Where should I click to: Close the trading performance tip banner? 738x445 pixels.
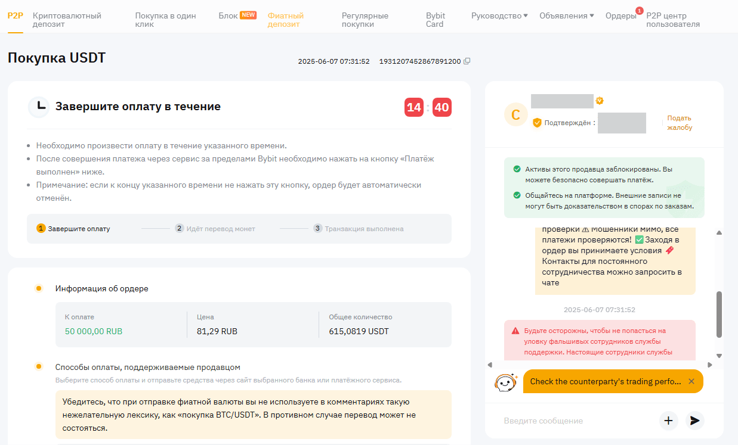(x=691, y=381)
